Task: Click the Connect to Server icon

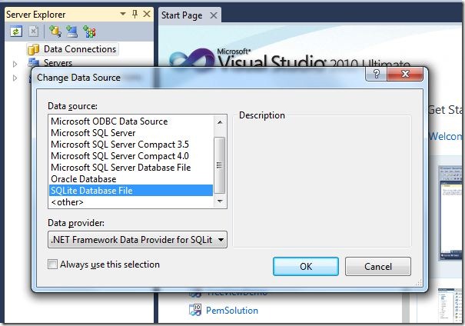Action: click(x=72, y=32)
